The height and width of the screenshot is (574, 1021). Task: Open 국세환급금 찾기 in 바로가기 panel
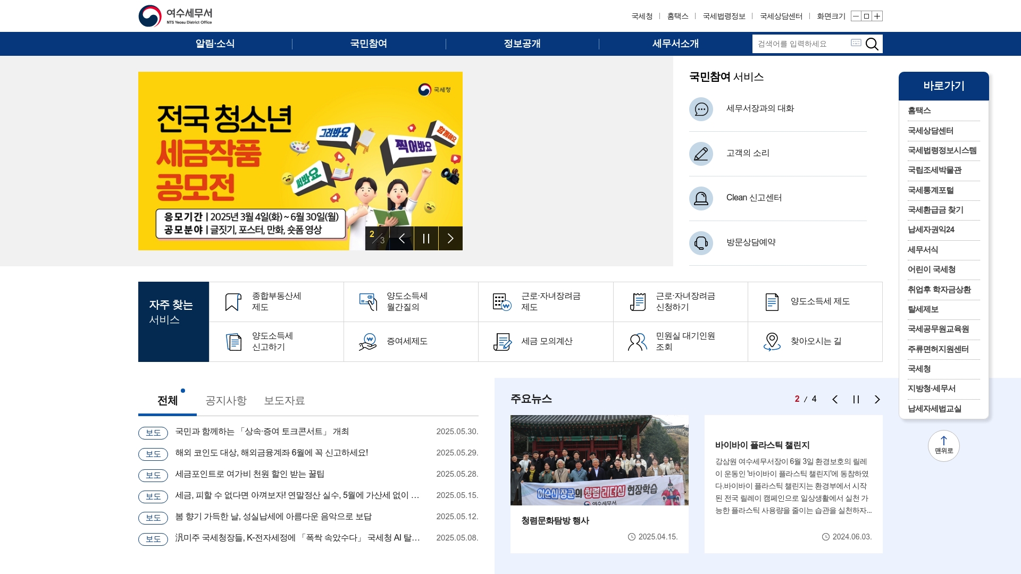coord(935,210)
